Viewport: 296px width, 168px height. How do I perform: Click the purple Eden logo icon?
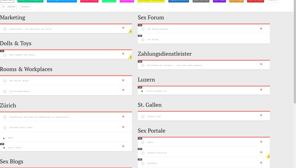(x=4, y=138)
